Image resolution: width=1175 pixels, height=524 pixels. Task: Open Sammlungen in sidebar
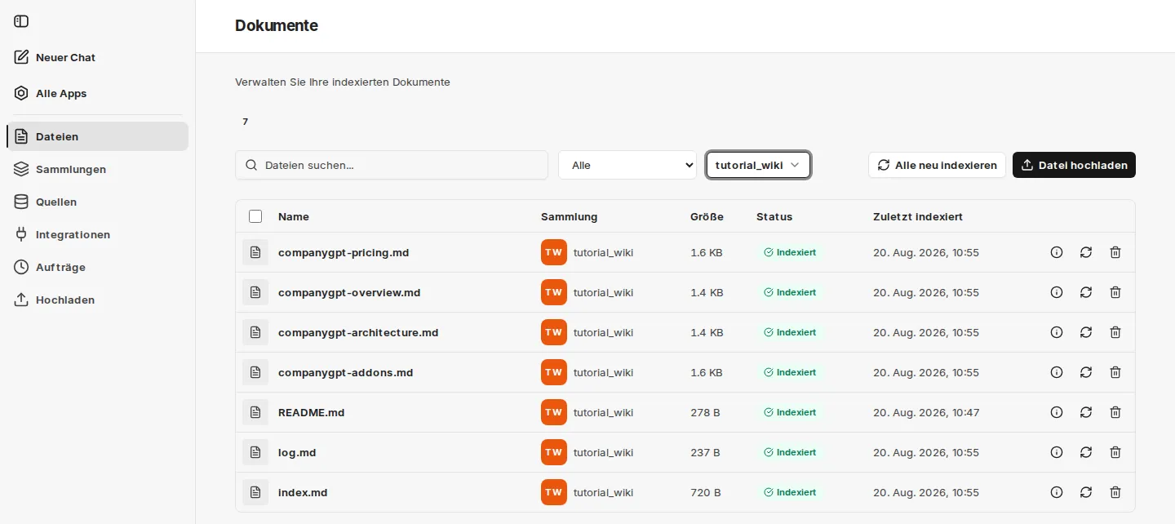(x=98, y=169)
